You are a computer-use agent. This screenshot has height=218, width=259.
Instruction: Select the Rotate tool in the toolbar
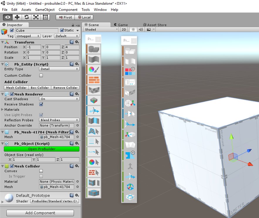tap(27, 17)
